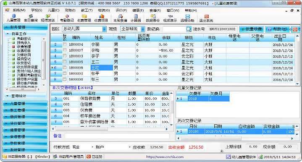
Task: Select 保育教育费 row in fee details
Action: pos(110,99)
